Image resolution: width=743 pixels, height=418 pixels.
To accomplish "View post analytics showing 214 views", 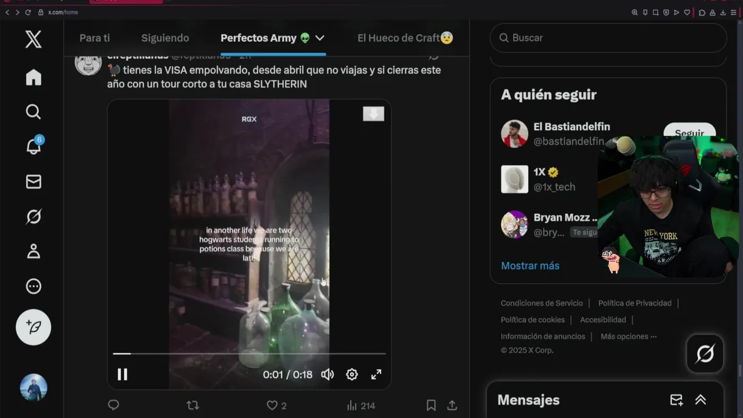I will [x=360, y=405].
